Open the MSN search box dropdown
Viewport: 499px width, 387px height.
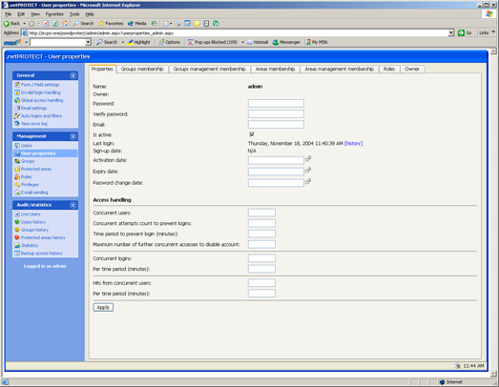tap(88, 42)
